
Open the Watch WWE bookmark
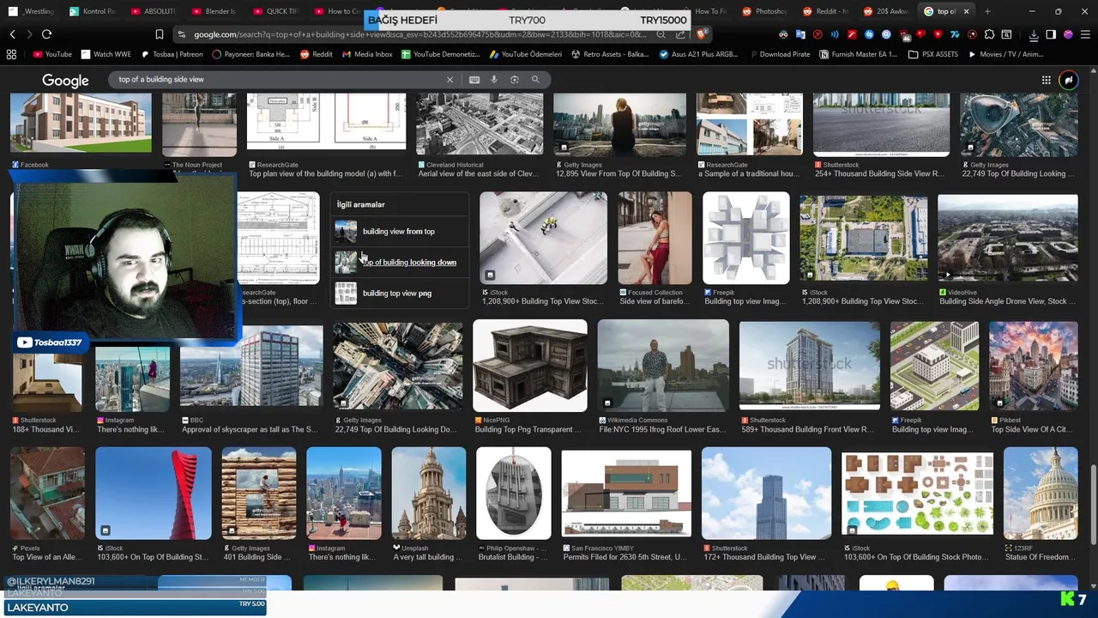[106, 54]
